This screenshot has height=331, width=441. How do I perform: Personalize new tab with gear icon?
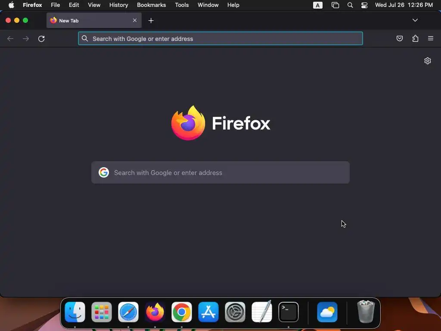point(428,61)
